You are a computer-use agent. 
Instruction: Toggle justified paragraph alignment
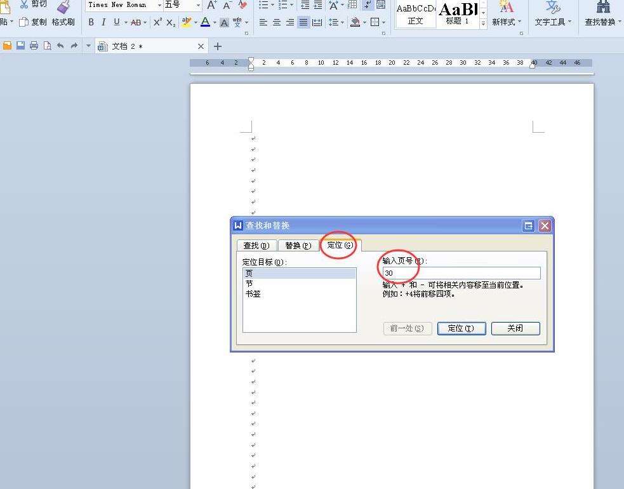point(303,22)
